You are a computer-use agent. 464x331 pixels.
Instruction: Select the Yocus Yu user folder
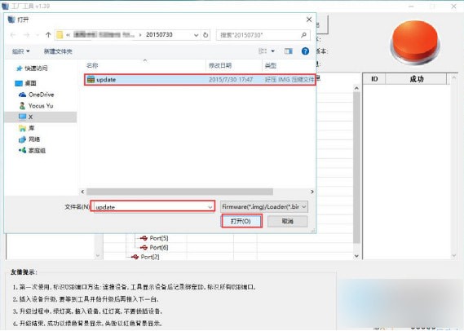(36, 106)
